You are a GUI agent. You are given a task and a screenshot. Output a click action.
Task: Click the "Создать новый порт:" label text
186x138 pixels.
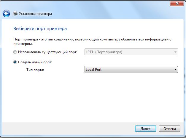click(35, 62)
